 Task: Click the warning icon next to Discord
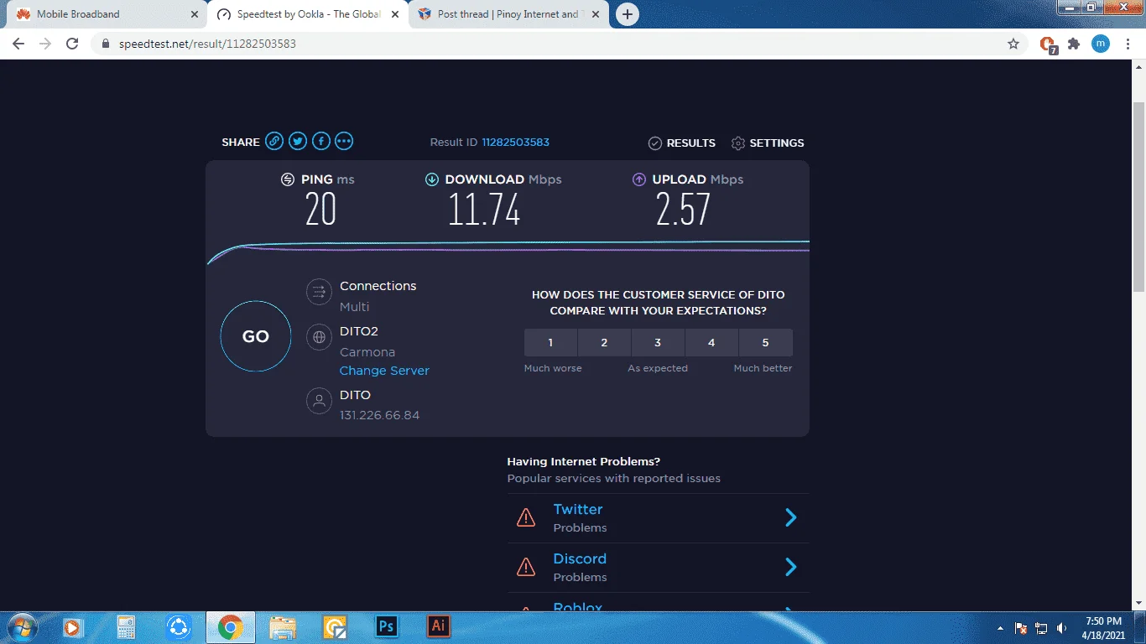526,567
